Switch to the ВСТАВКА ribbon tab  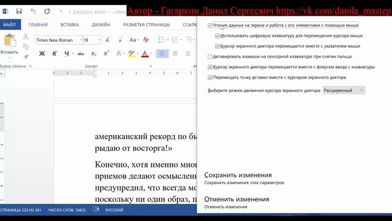(x=69, y=25)
